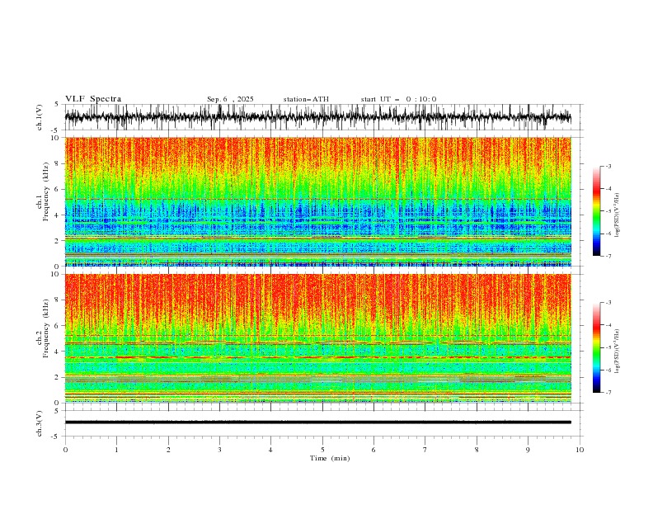Click inside the ch.2 spectrogram panel

(317, 338)
